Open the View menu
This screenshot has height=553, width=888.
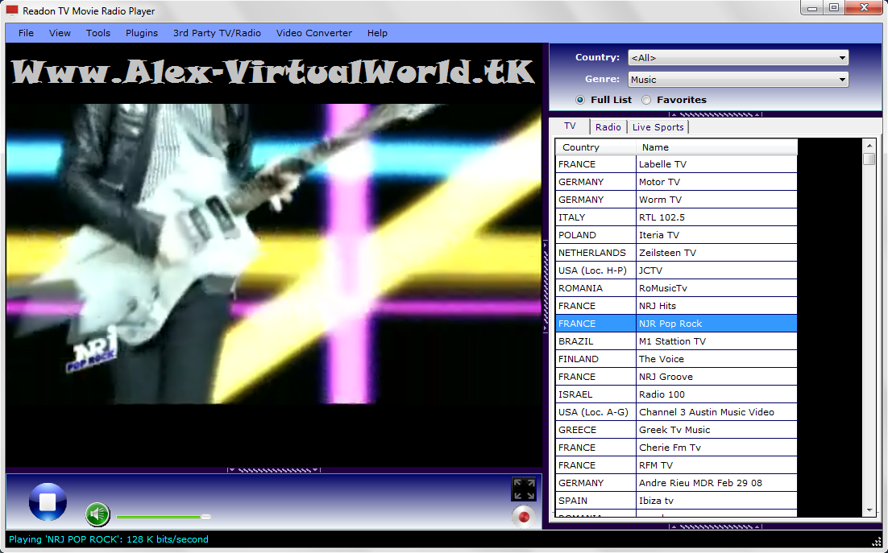point(60,33)
